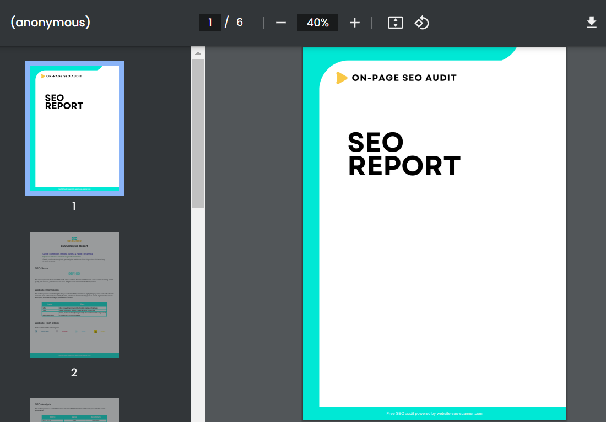Click the fit to page icon
The width and height of the screenshot is (606, 422).
point(396,23)
